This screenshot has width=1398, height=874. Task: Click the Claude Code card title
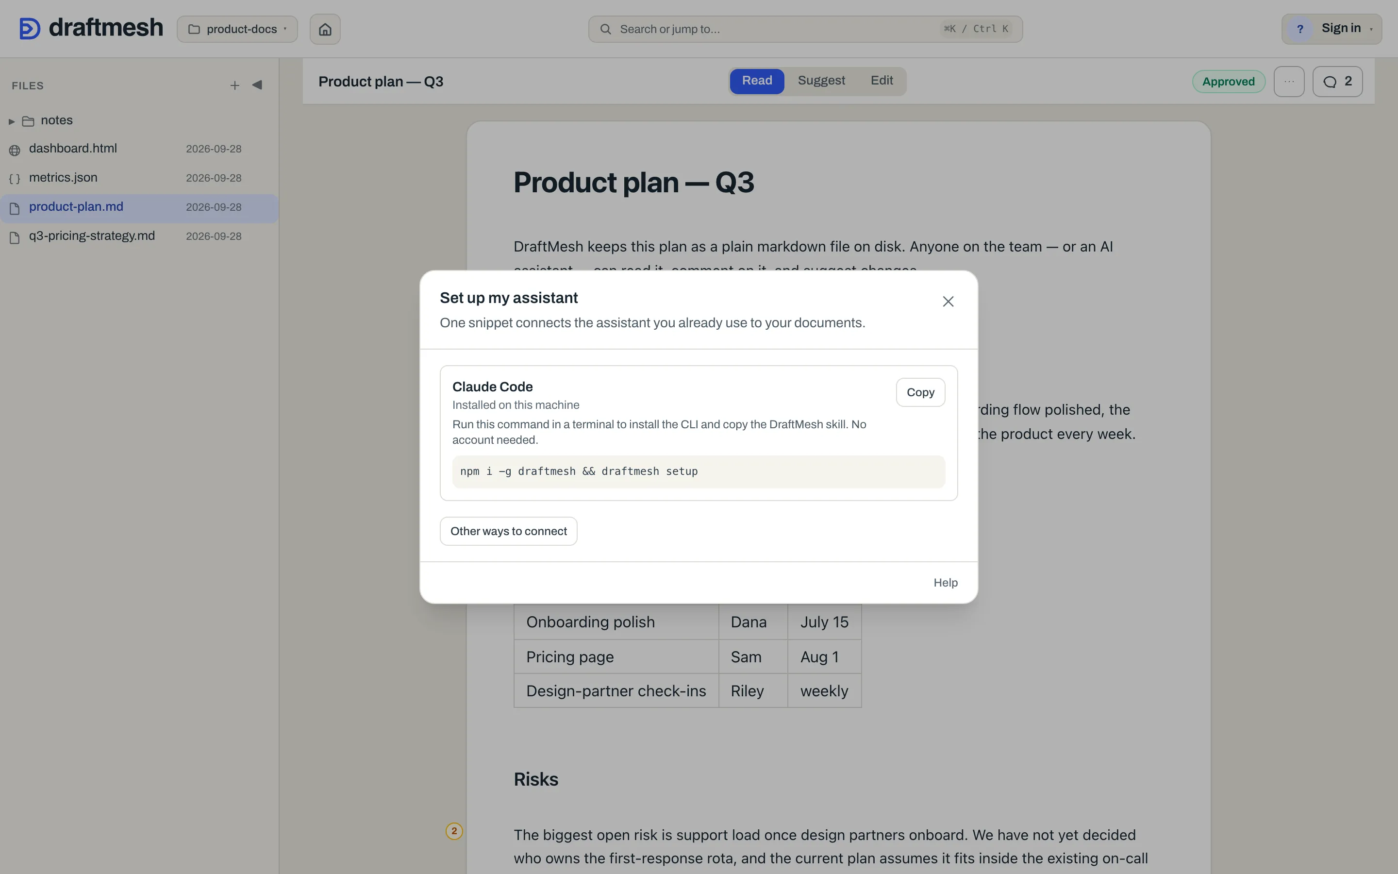(x=492, y=387)
